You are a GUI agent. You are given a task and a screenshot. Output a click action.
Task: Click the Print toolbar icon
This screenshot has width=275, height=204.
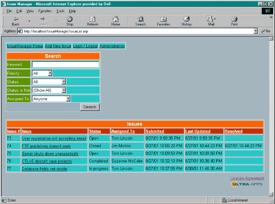pos(234,19)
